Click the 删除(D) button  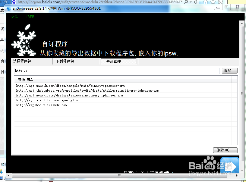coord(225,150)
